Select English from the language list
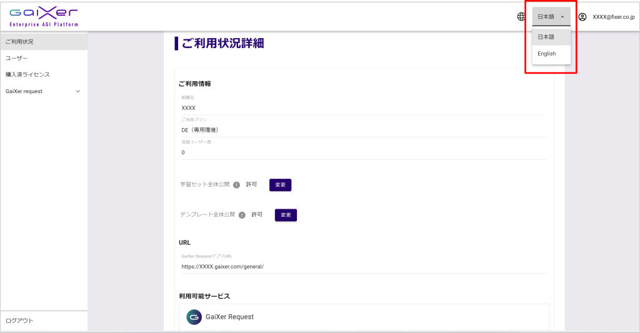 (547, 54)
